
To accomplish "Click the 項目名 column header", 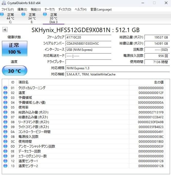I will 73,82.
